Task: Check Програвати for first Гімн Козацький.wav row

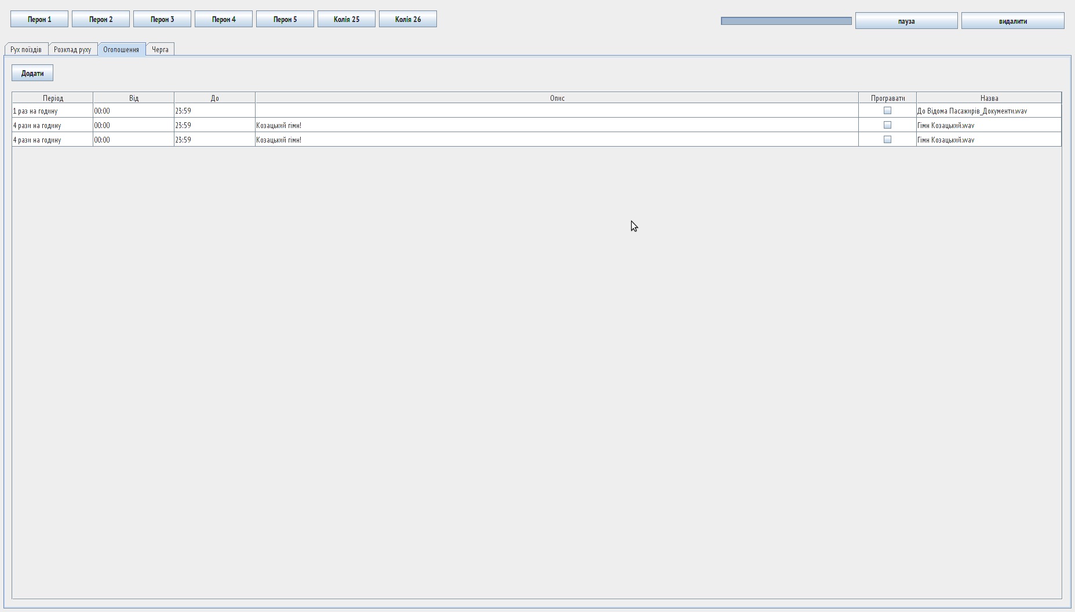Action: click(887, 125)
